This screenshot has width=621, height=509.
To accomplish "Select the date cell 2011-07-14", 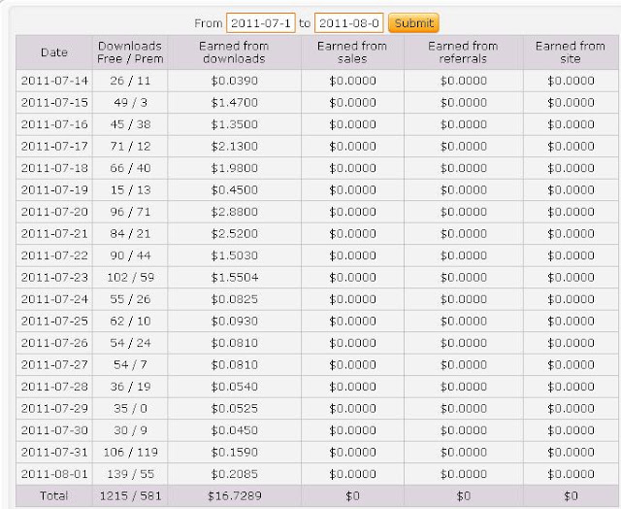I will (54, 81).
